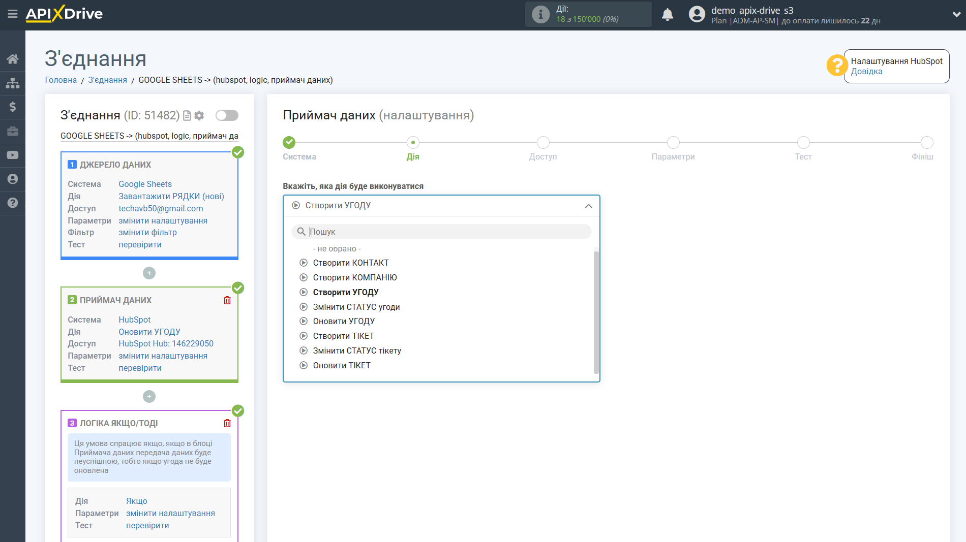Screen dimensions: 966x542
Task: Click the actions counter 18 з 150'000
Action: pyautogui.click(x=587, y=19)
